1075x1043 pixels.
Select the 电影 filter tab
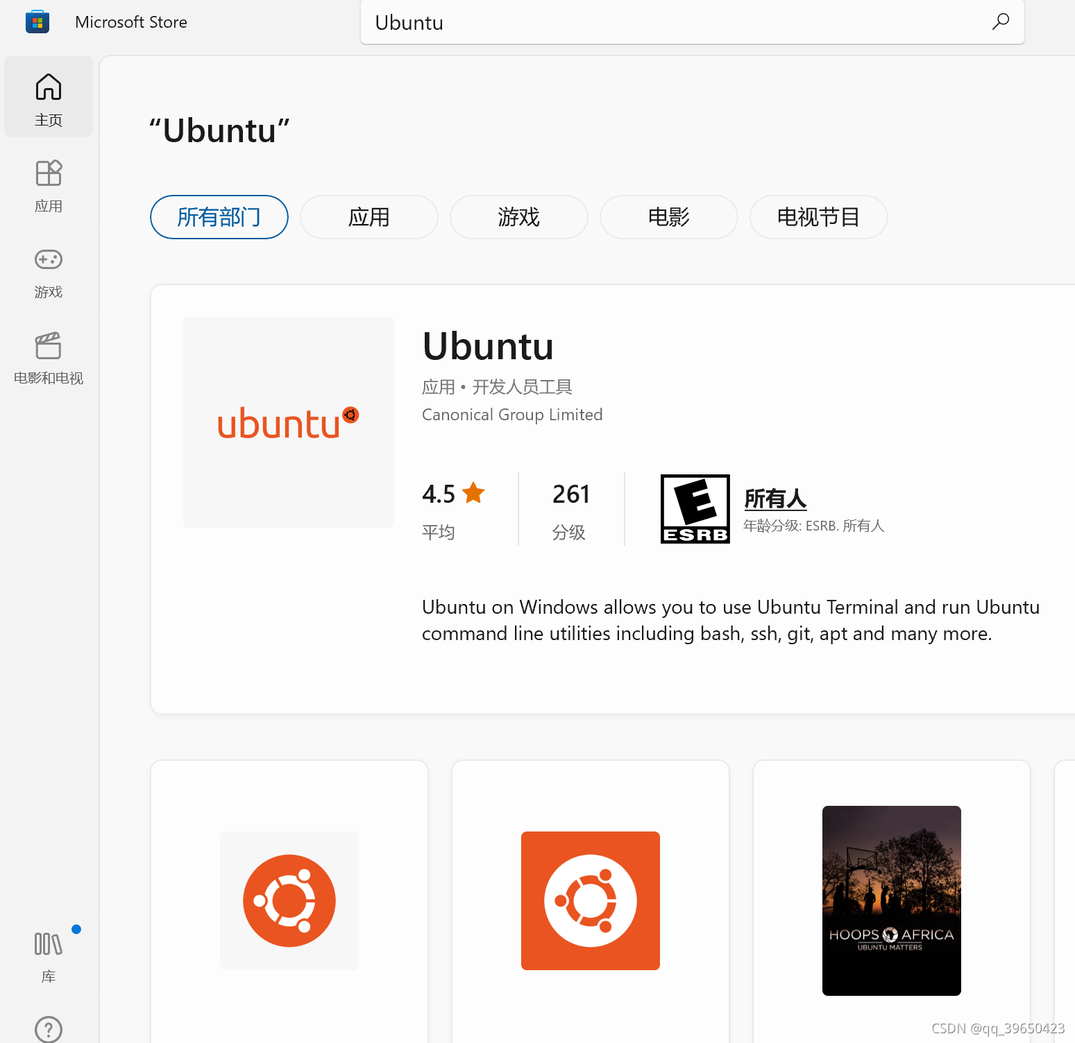coord(669,217)
